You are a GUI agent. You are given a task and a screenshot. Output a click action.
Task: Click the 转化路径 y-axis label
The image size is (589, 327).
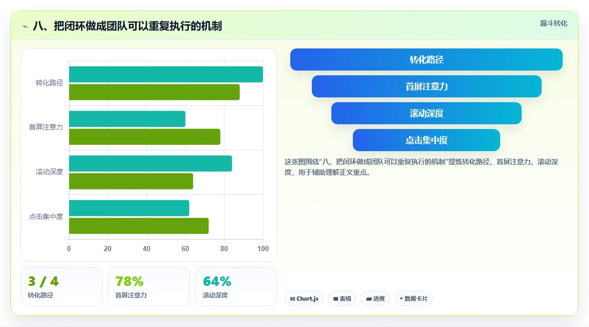(49, 83)
